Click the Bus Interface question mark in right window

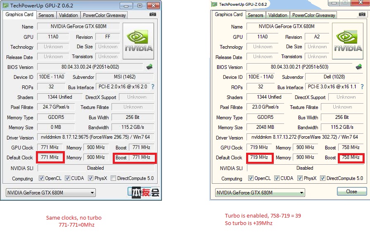pyautogui.click(x=362, y=87)
